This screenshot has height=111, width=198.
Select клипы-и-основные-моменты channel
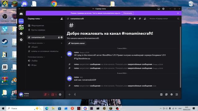pyautogui.click(x=45, y=51)
